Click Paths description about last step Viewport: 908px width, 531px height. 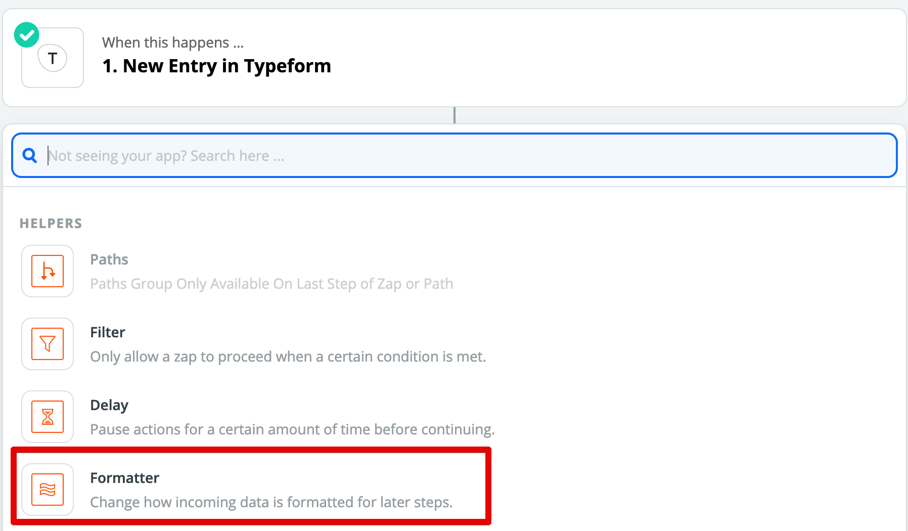[271, 284]
